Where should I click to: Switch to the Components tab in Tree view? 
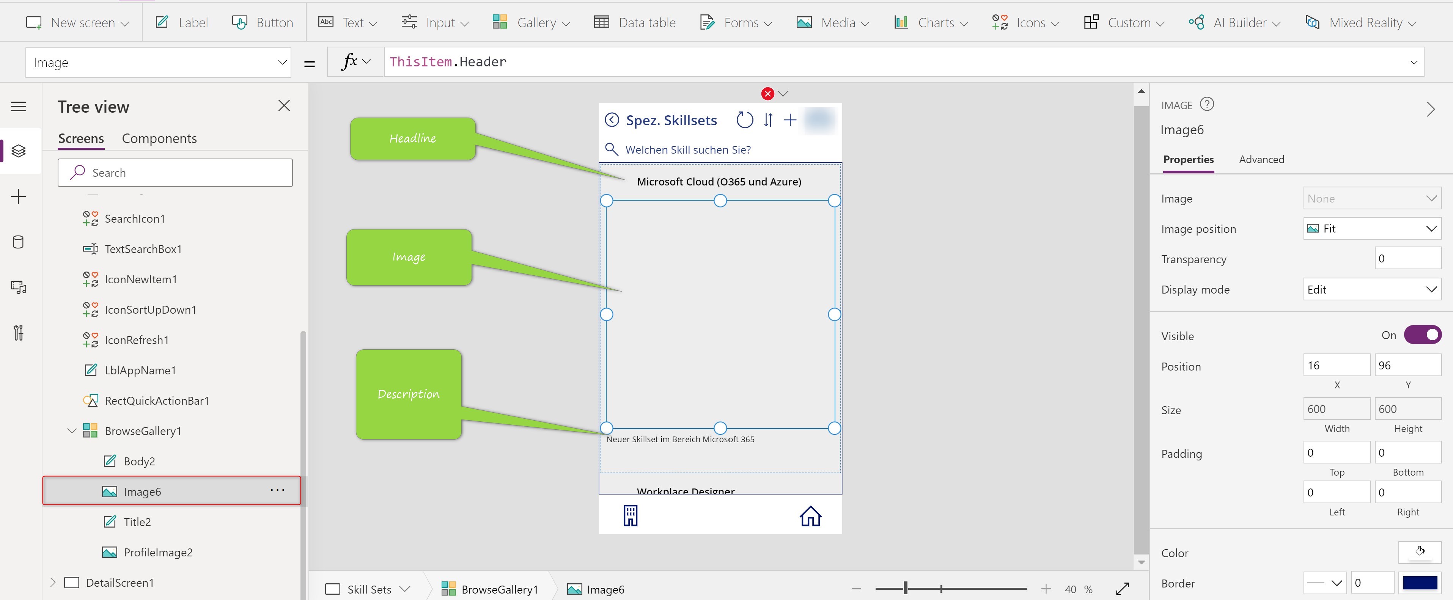(159, 137)
